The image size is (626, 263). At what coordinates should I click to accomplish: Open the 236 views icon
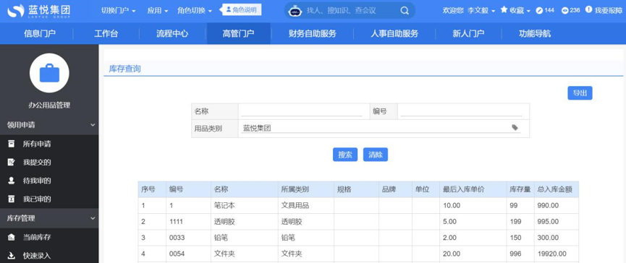click(x=565, y=10)
